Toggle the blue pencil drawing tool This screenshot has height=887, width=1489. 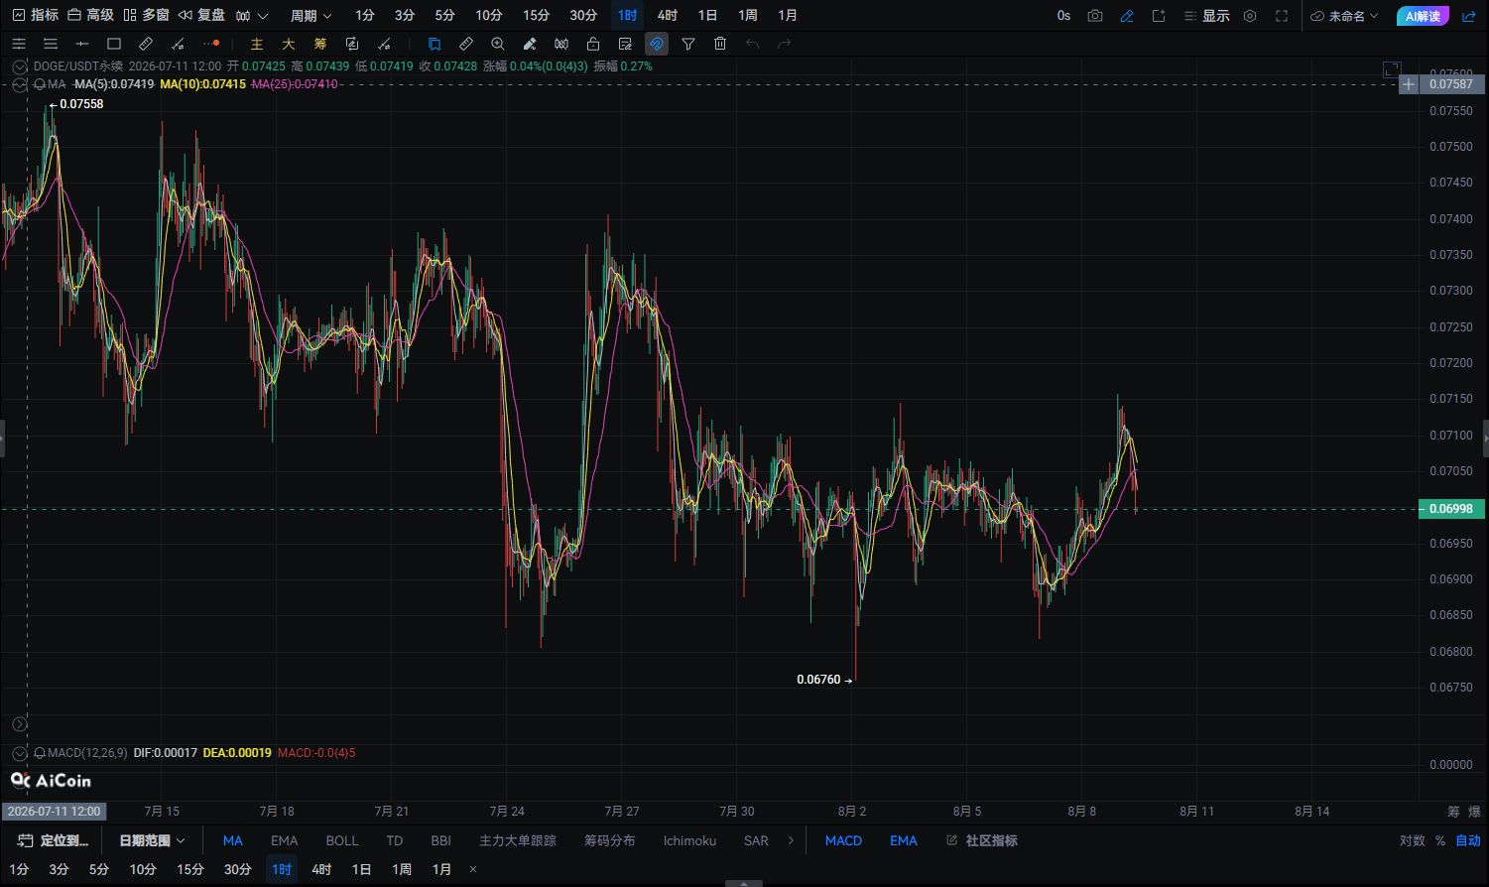tap(1127, 16)
